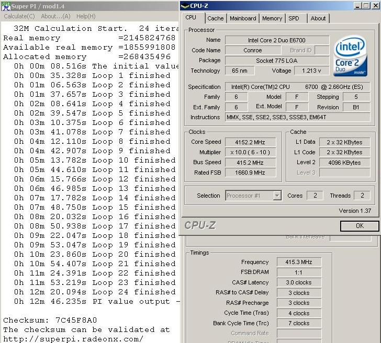Click the Real memory =2145824768 line

[x=89, y=38]
